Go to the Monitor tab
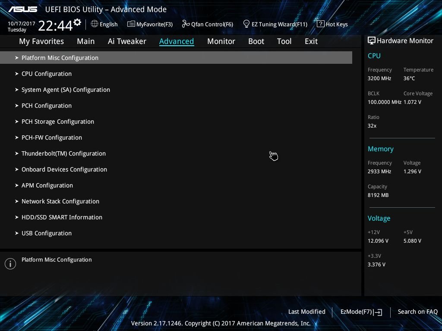The height and width of the screenshot is (331, 442). tap(221, 41)
